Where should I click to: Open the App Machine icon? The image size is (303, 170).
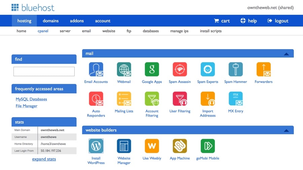180,146
